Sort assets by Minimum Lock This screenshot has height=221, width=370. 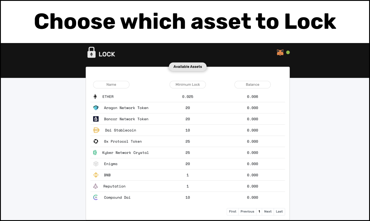point(187,84)
